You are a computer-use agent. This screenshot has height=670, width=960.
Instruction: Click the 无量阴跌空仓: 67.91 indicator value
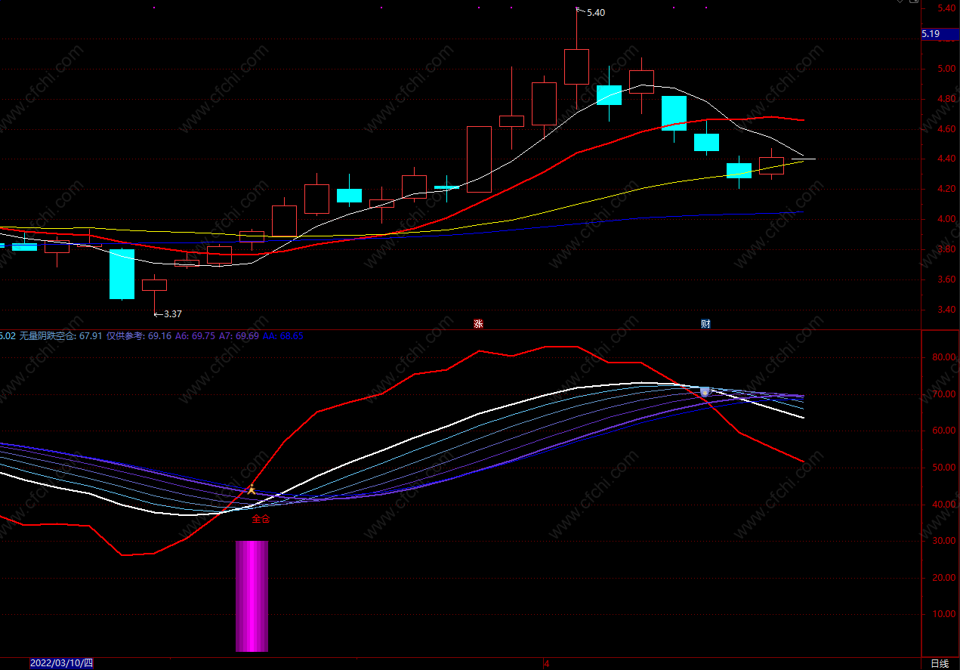tap(60, 336)
